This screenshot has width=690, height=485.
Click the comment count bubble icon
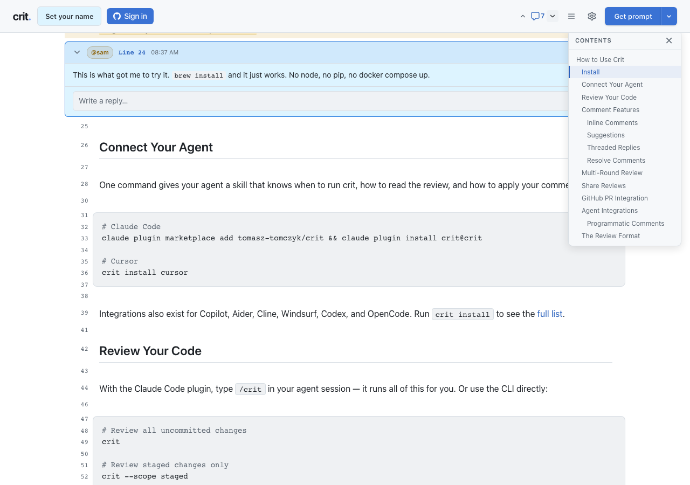537,16
